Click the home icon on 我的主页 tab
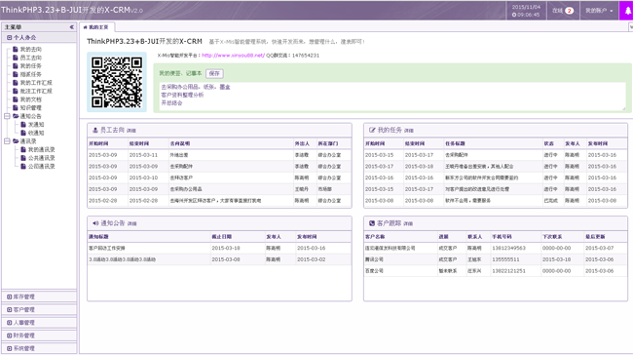The height and width of the screenshot is (355, 633). point(85,27)
